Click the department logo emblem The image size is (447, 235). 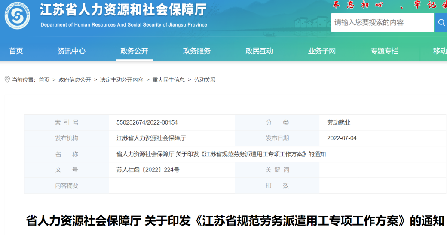pos(17,16)
